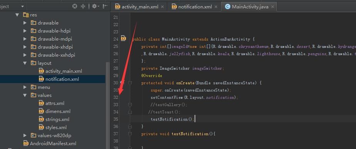Click the XML icon on notification.xml tab
Image resolution: width=356 pixels, height=149 pixels.
[174, 7]
